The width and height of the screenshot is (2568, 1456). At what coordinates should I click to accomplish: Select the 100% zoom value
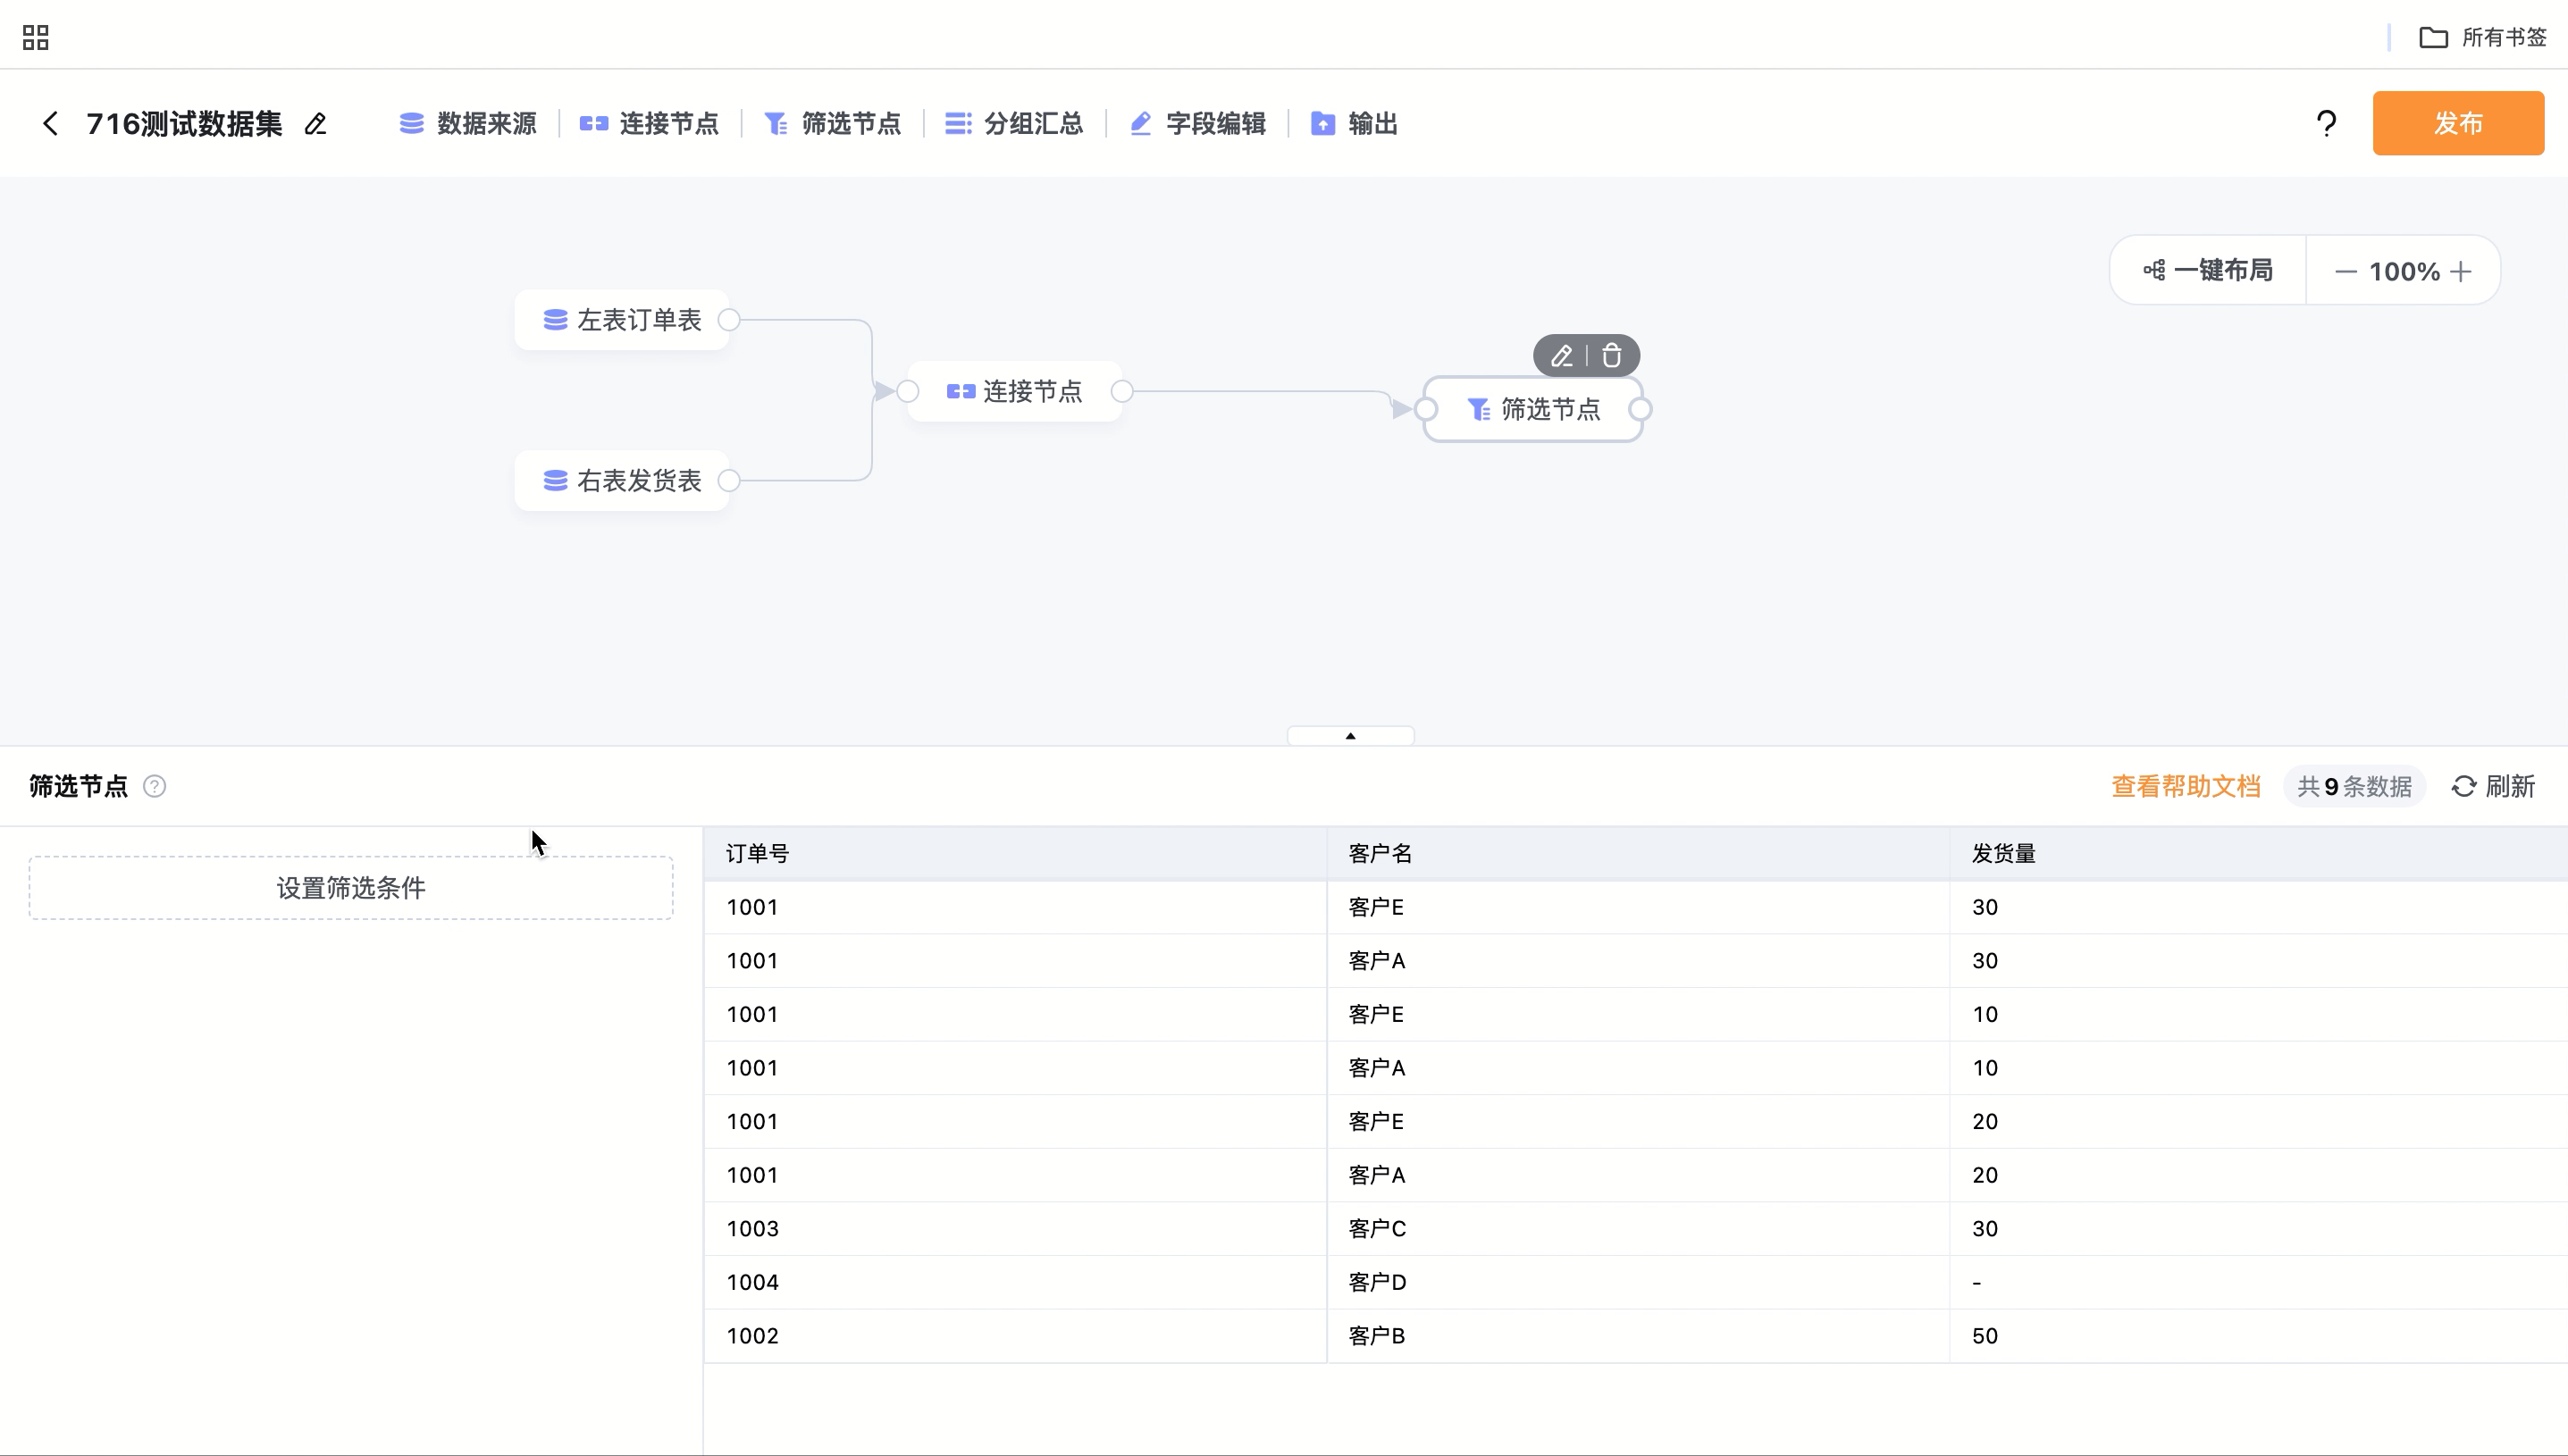click(x=2404, y=271)
